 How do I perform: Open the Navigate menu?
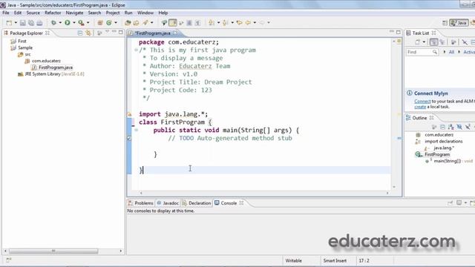pos(74,13)
